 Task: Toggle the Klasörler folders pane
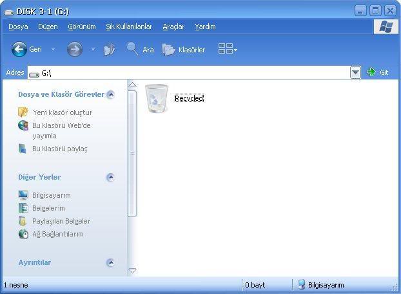[183, 50]
